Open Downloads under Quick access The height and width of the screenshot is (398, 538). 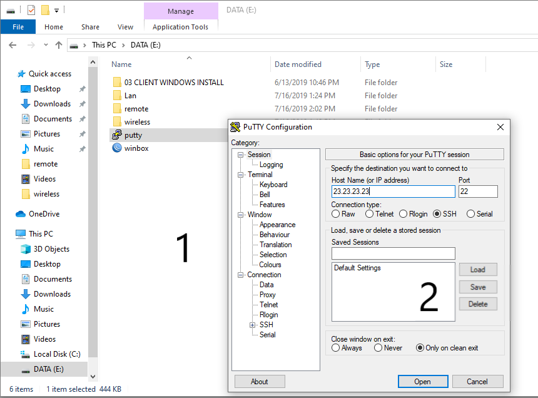pyautogui.click(x=52, y=104)
